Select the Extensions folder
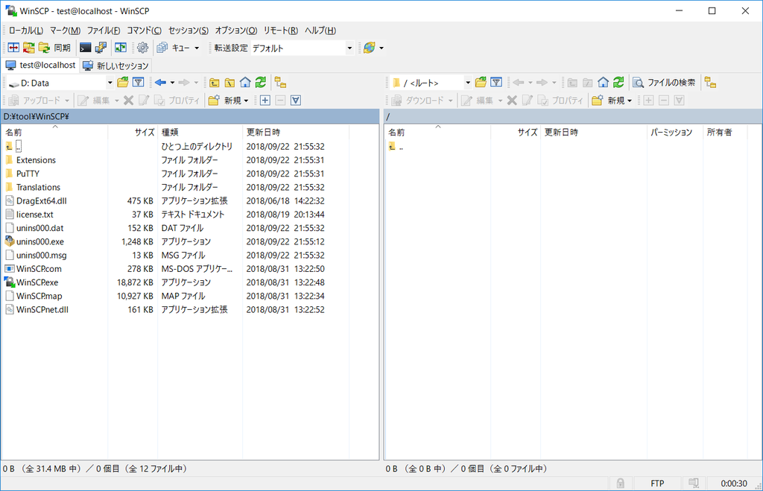This screenshot has height=491, width=763. click(x=36, y=160)
